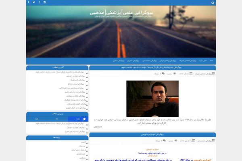
Task: Click the برترین مطالب panel header
Action: pyautogui.click(x=57, y=114)
